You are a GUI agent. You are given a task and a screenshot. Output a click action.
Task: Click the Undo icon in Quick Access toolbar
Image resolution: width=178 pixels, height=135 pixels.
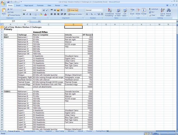point(11,2)
